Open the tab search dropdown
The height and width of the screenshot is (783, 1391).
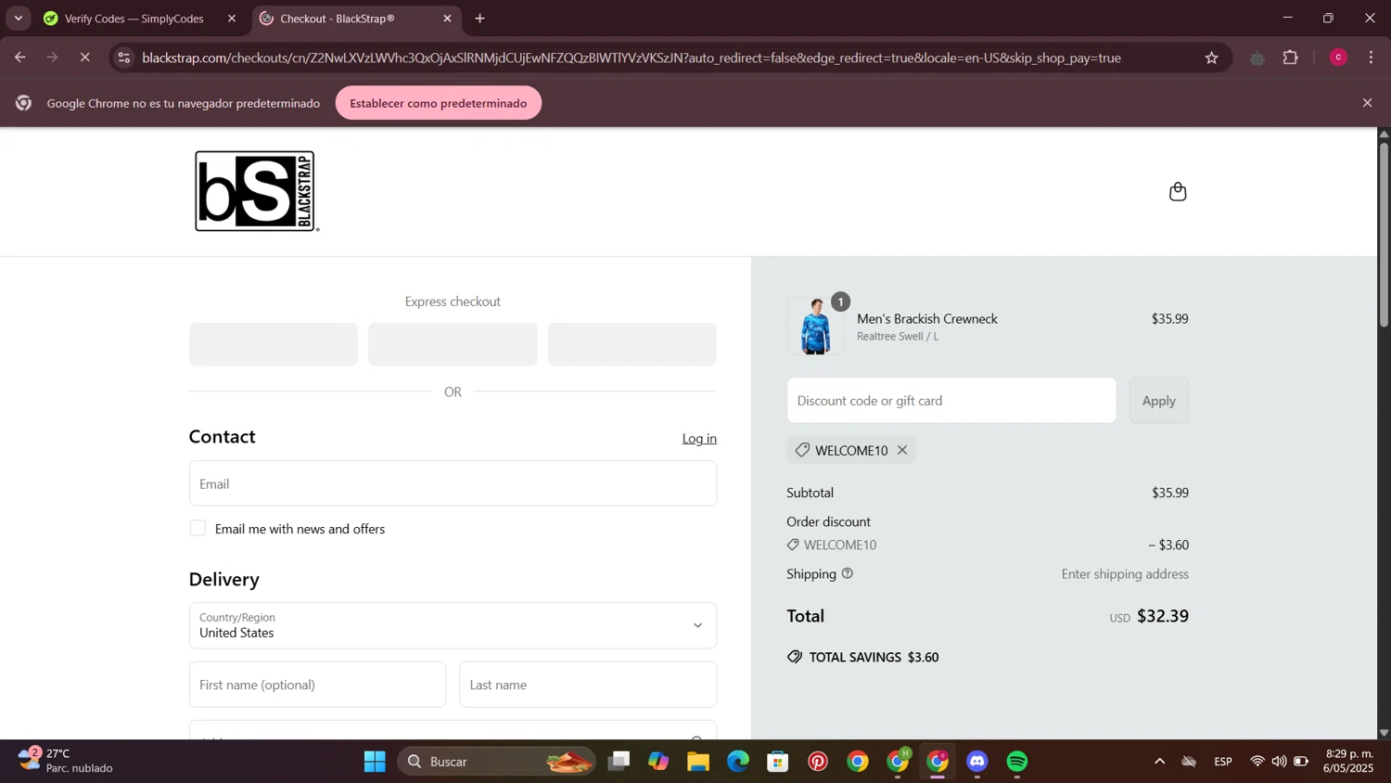pyautogui.click(x=18, y=19)
